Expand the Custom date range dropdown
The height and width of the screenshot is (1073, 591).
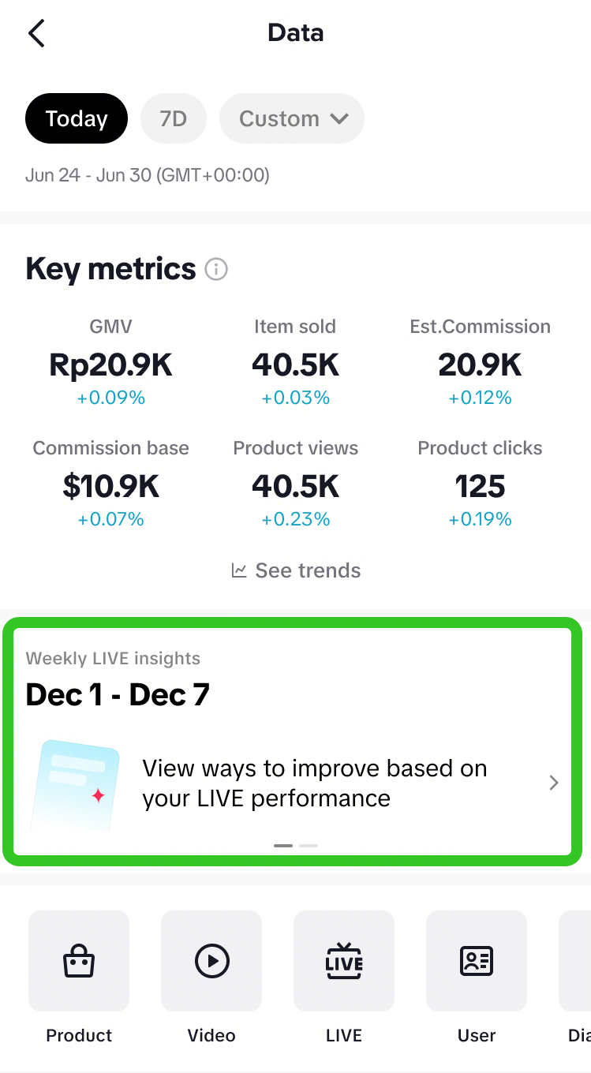point(292,118)
